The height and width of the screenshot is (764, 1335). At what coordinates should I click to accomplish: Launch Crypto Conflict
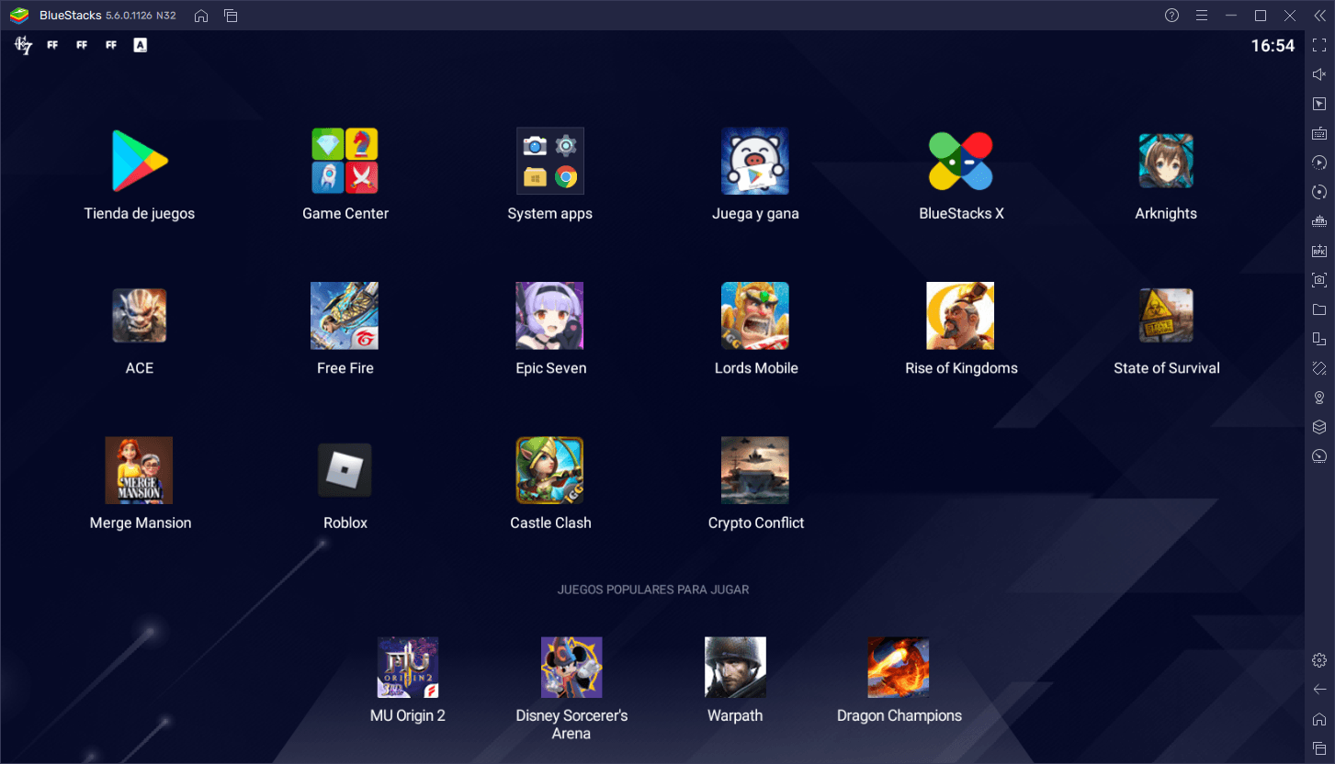pos(755,470)
